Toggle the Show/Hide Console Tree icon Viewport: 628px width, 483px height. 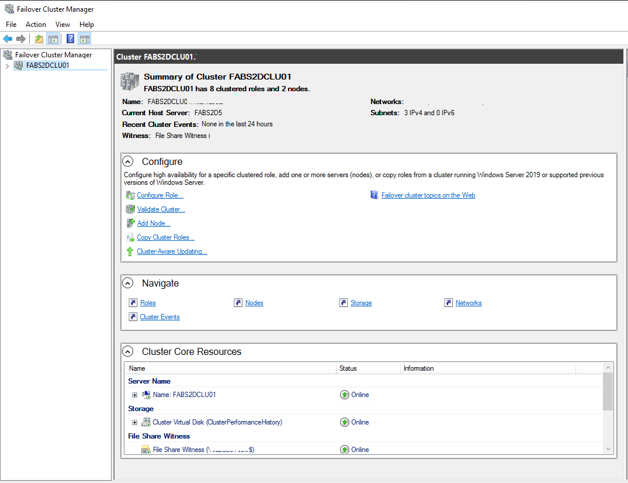[x=53, y=39]
